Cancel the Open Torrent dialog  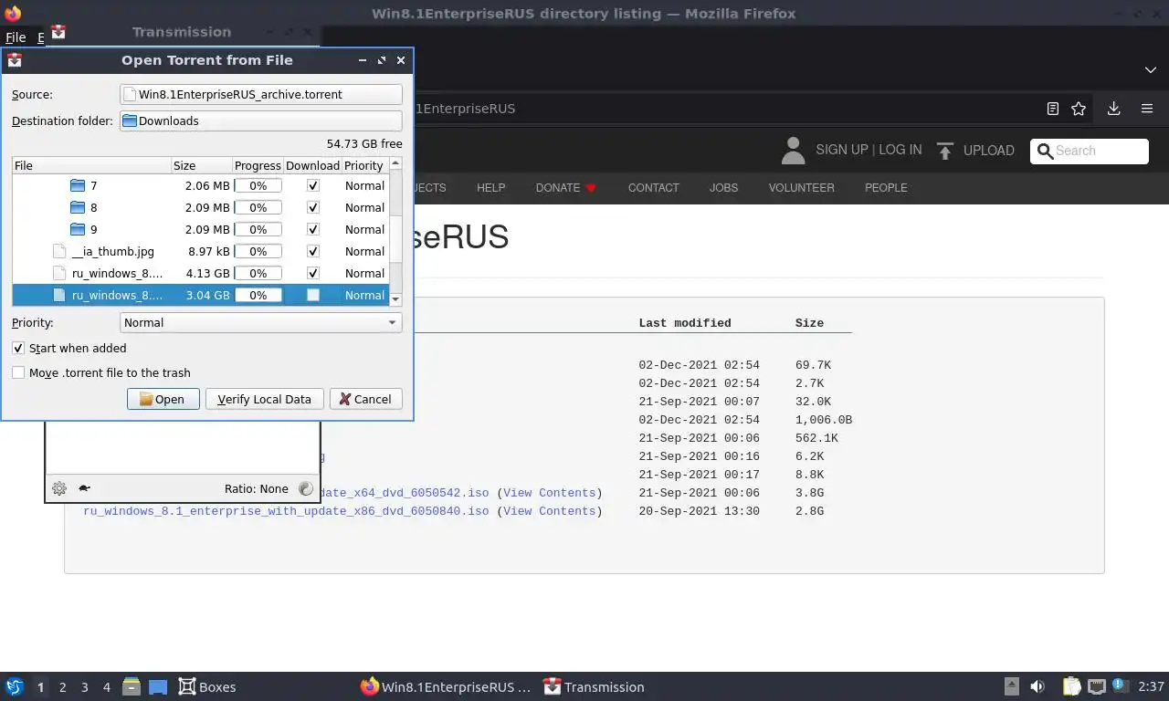pyautogui.click(x=365, y=399)
